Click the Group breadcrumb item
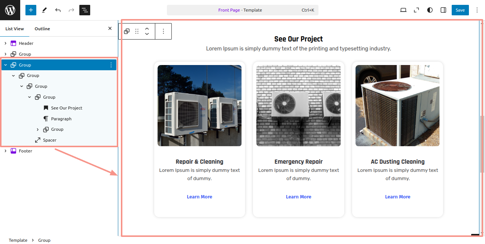The height and width of the screenshot is (244, 485). [44, 240]
